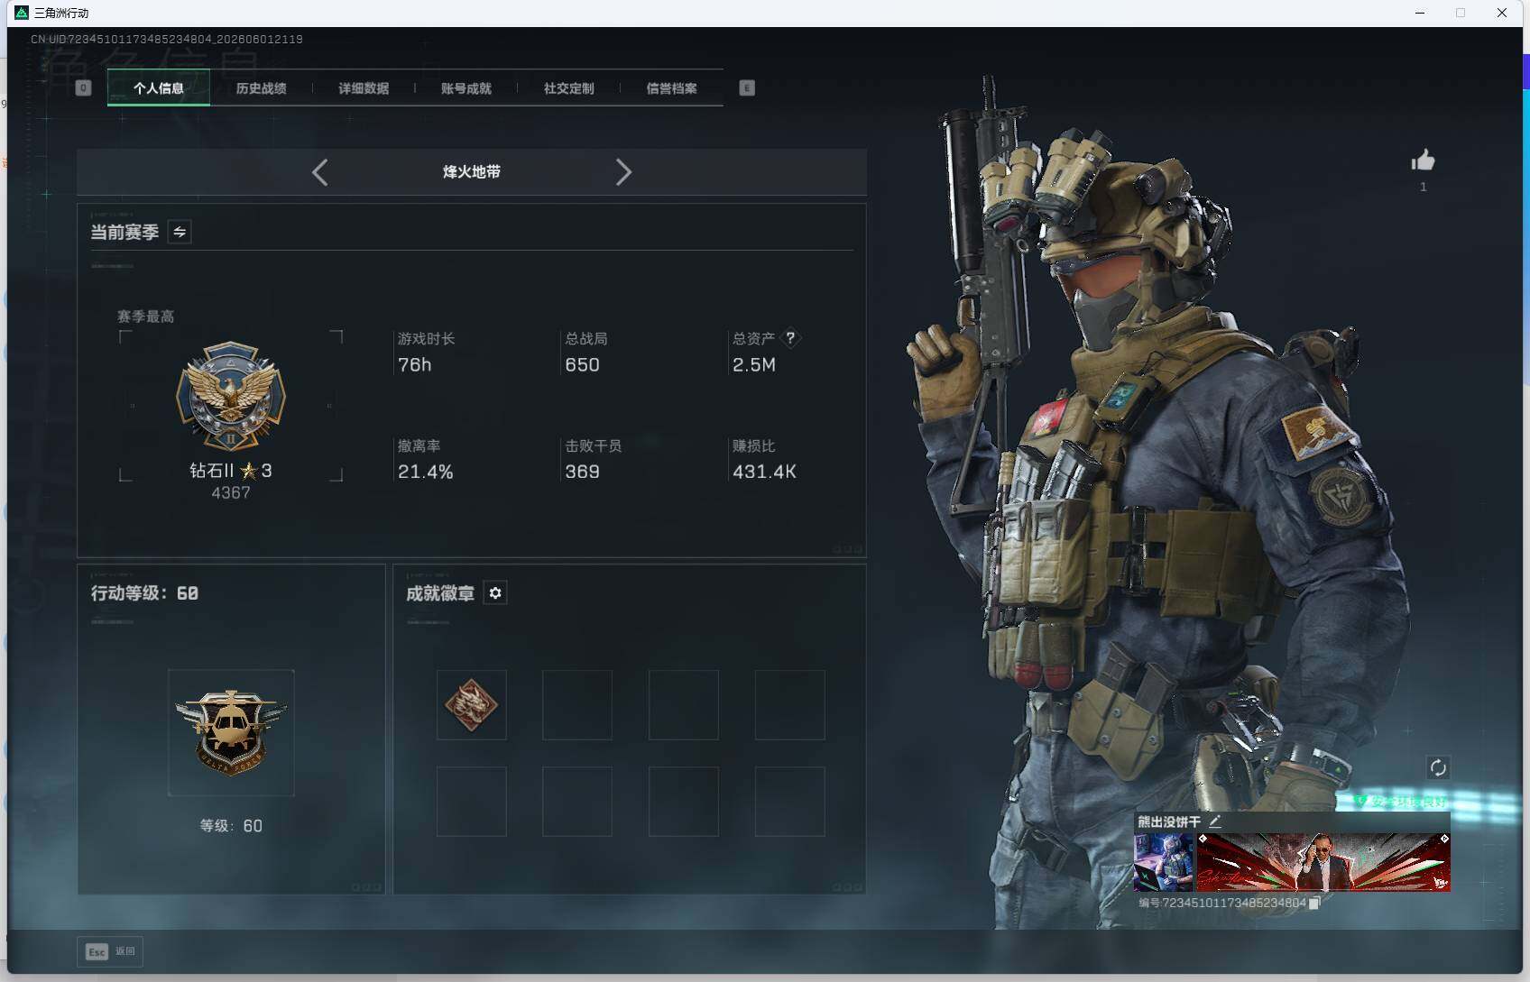Toggle the 当前赛季 season switch icon
The height and width of the screenshot is (982, 1530).
(x=180, y=233)
